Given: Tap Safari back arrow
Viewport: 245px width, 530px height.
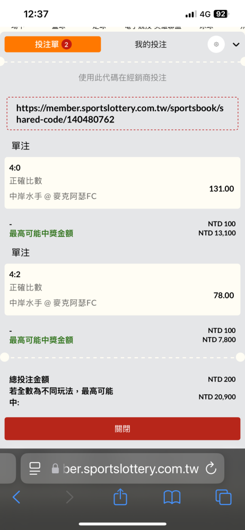Looking at the screenshot, I should (16, 497).
